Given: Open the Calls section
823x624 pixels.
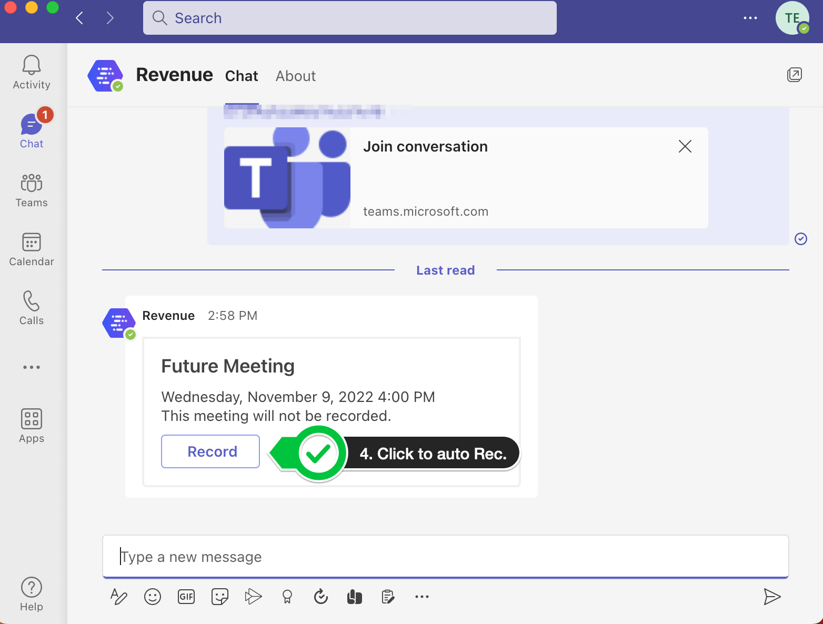Looking at the screenshot, I should pos(32,308).
